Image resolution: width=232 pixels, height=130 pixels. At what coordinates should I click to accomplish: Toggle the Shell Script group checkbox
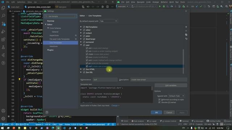[x=84, y=39]
